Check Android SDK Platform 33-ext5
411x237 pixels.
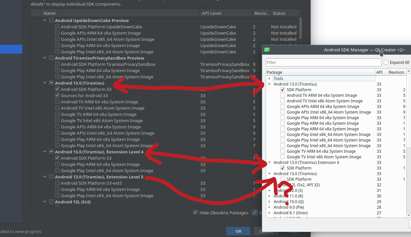[x=57, y=183]
